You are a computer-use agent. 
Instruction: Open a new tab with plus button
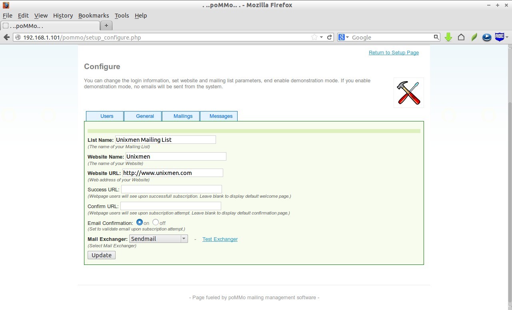[x=106, y=26]
